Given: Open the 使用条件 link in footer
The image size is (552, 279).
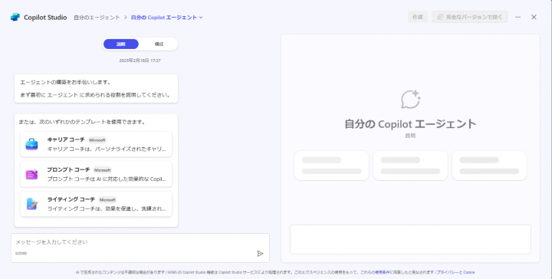Looking at the screenshot, I should [383, 272].
